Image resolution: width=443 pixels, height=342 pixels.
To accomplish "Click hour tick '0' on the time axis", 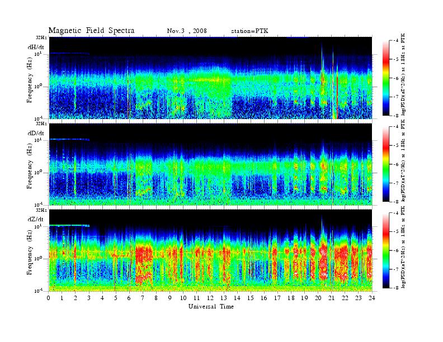I will (49, 298).
